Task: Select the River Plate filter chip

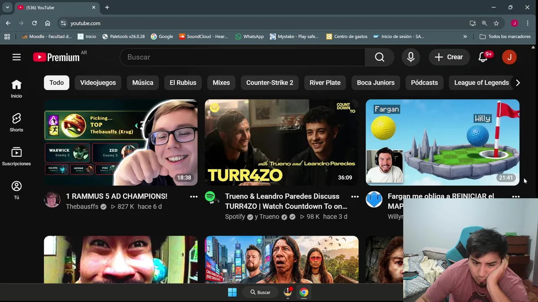Action: [x=325, y=83]
